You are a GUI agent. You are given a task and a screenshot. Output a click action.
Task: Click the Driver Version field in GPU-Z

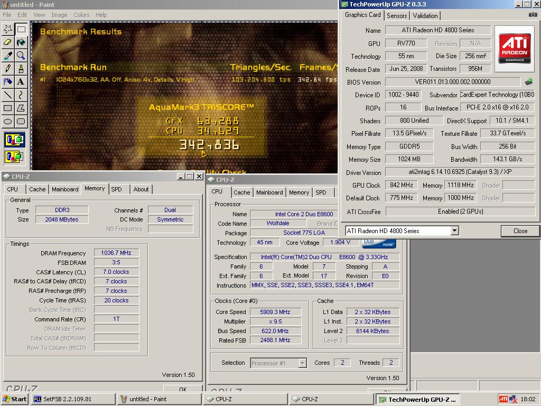click(x=460, y=172)
